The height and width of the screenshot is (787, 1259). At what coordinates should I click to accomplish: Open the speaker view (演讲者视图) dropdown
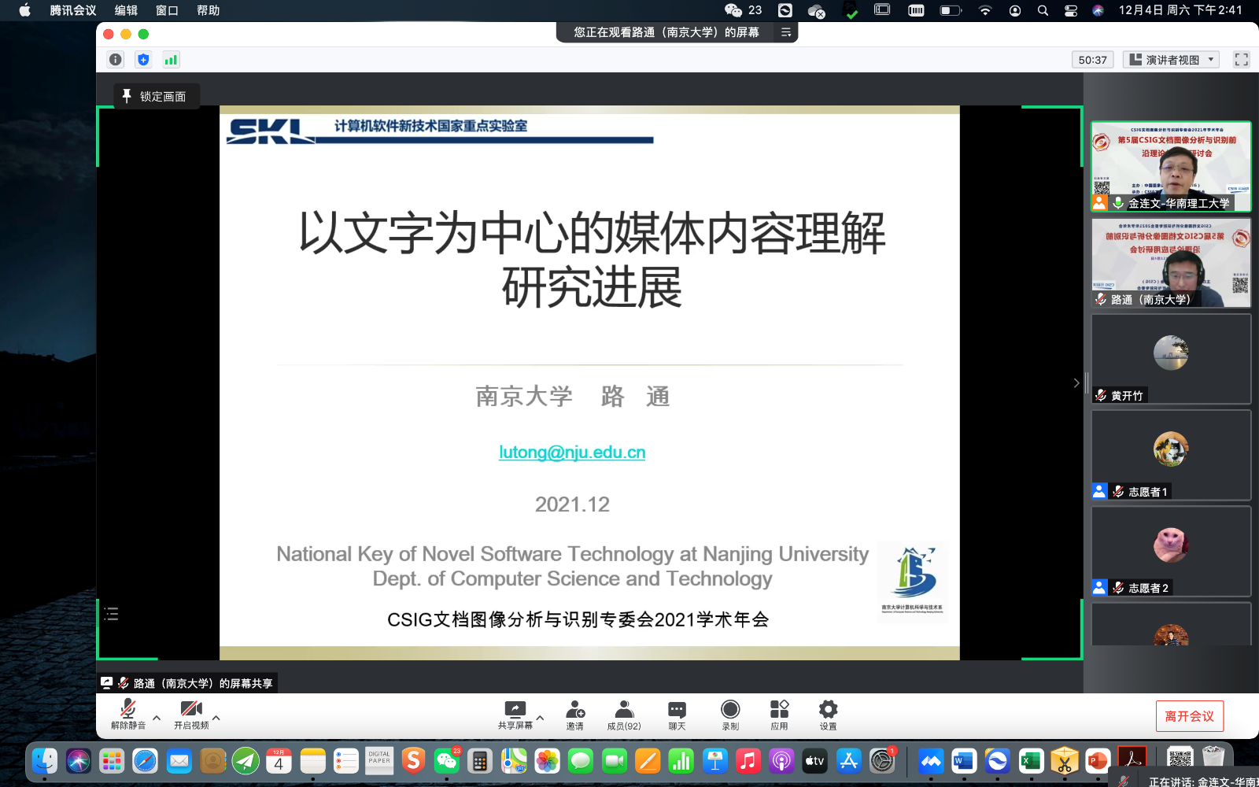coord(1171,60)
